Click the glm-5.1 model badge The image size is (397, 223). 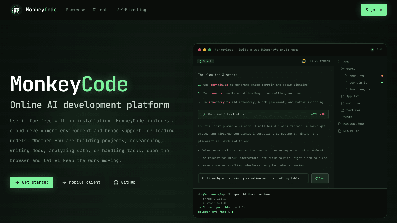click(205, 61)
